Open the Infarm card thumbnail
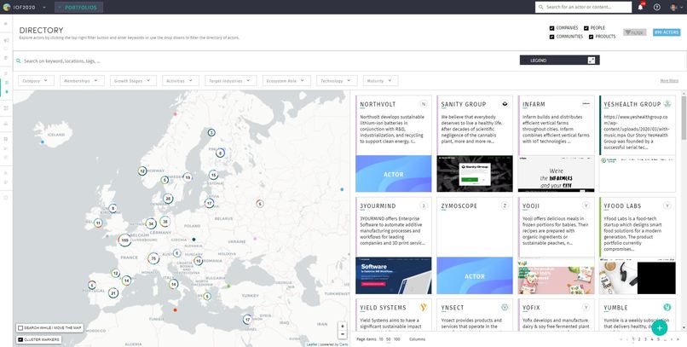Viewport: 687px width, 347px height. pos(556,174)
